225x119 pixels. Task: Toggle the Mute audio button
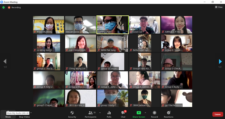[8, 115]
